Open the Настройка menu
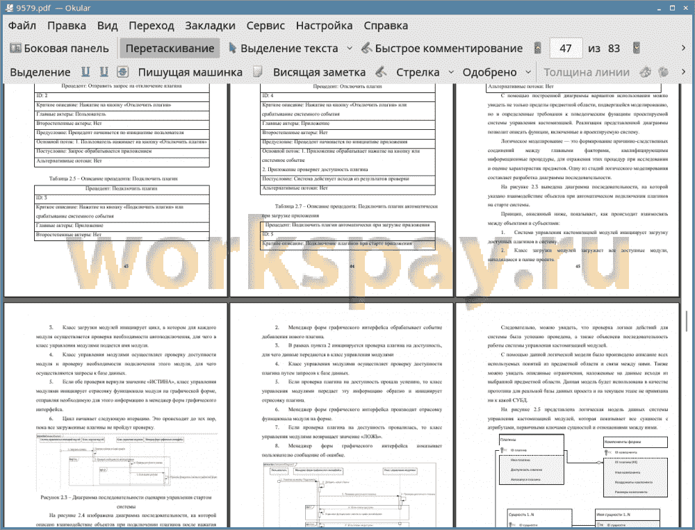 (x=324, y=26)
